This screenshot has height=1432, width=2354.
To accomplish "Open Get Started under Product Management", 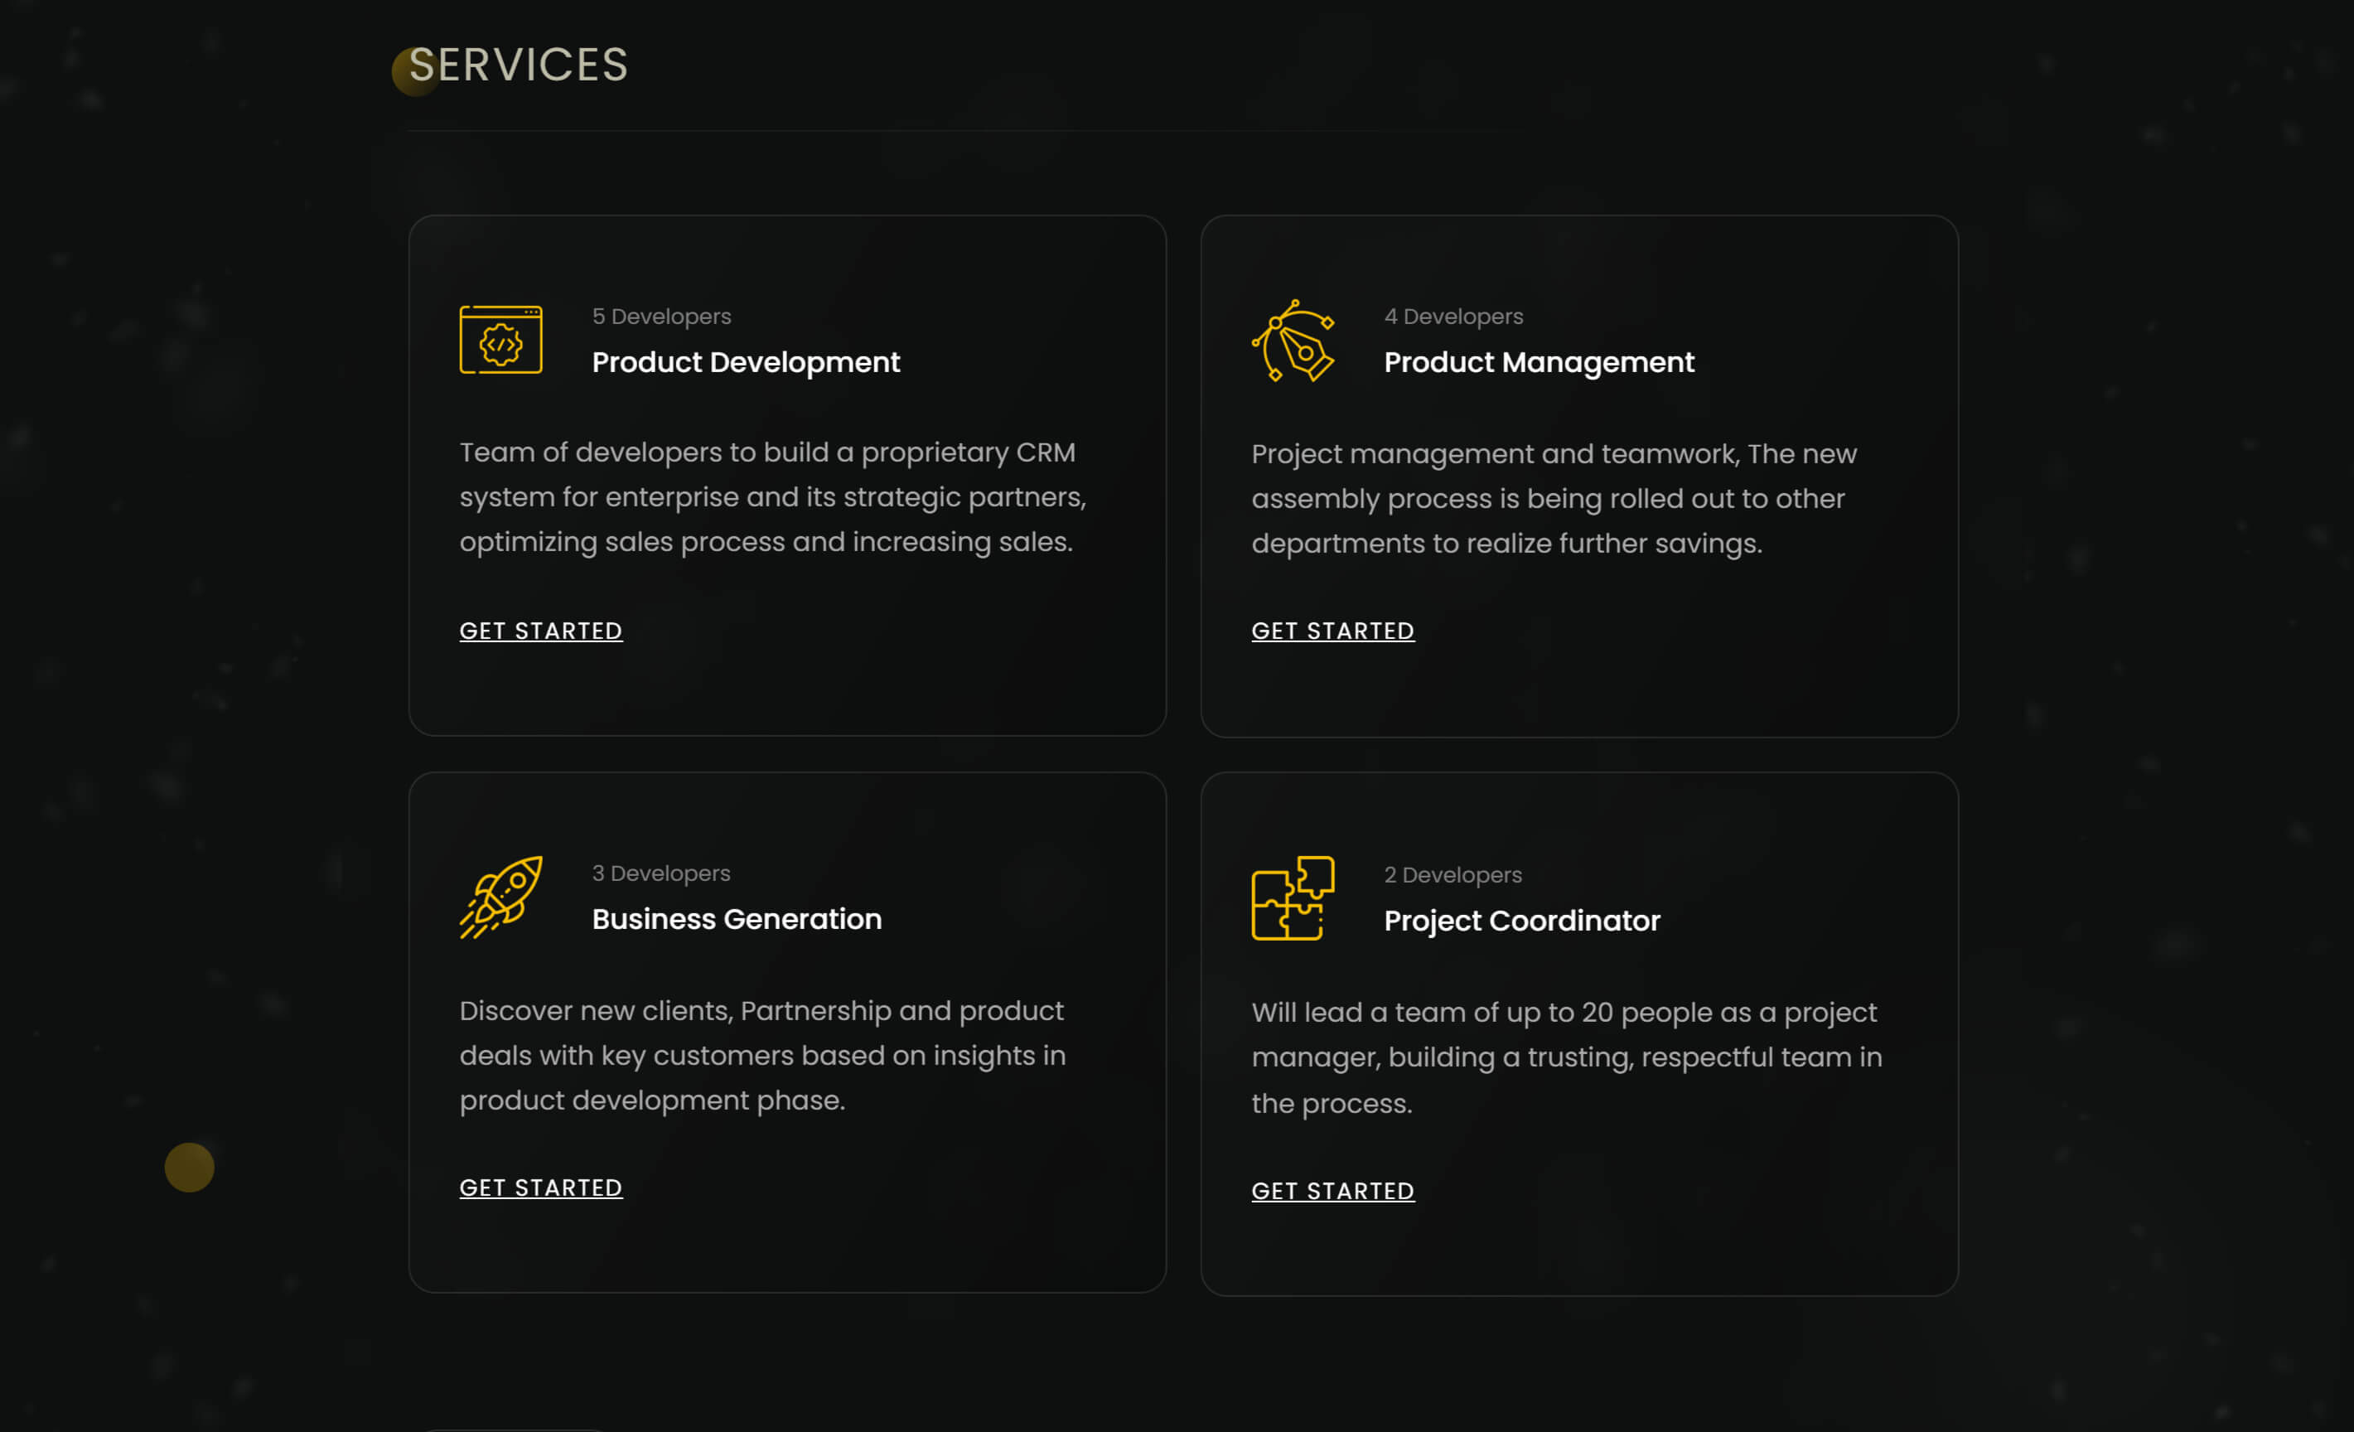I will 1332,631.
